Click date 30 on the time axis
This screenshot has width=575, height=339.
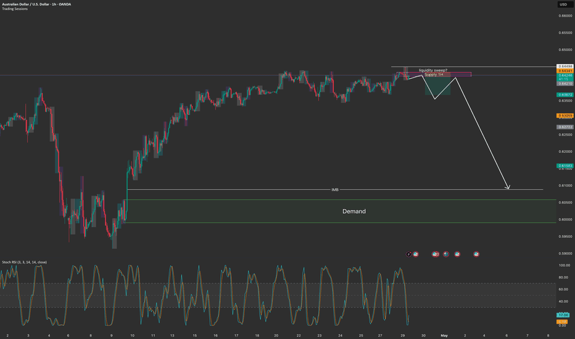click(424, 335)
